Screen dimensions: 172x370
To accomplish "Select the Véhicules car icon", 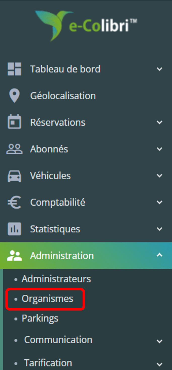I will click(14, 176).
